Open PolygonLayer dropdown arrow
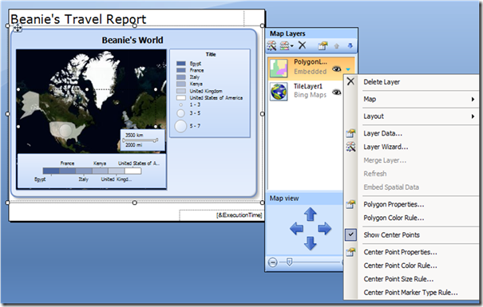 click(x=348, y=69)
